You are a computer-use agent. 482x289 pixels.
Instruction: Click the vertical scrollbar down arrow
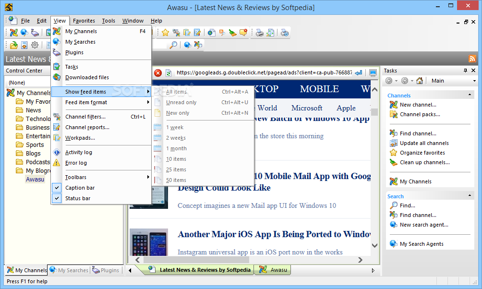(374, 245)
